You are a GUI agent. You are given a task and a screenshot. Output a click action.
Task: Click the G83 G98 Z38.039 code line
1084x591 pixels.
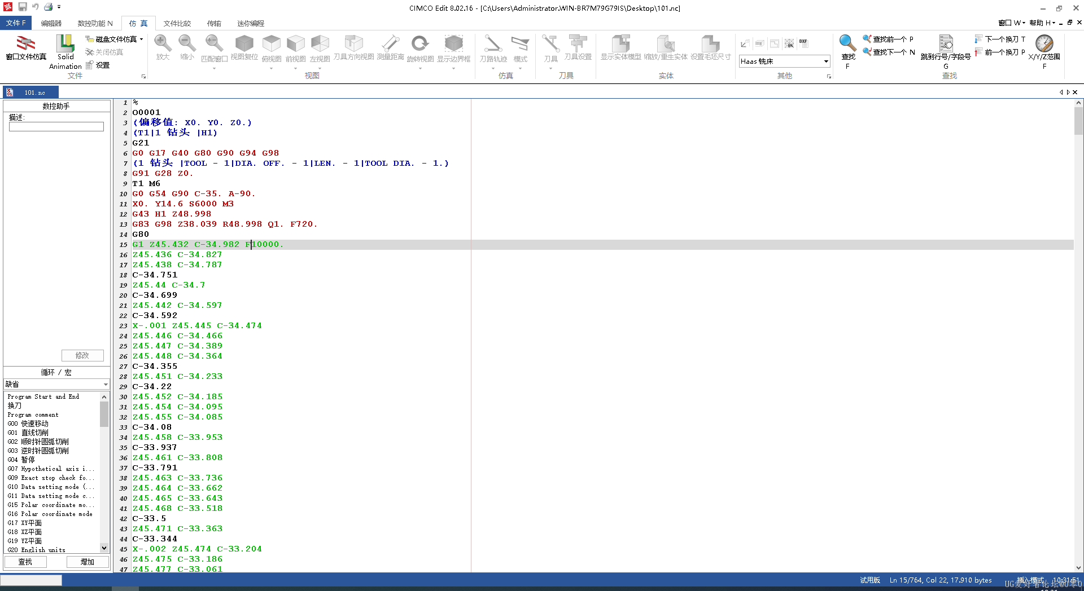(225, 224)
